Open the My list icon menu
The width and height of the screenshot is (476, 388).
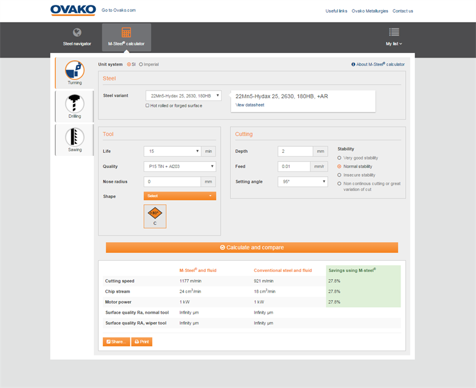click(394, 33)
